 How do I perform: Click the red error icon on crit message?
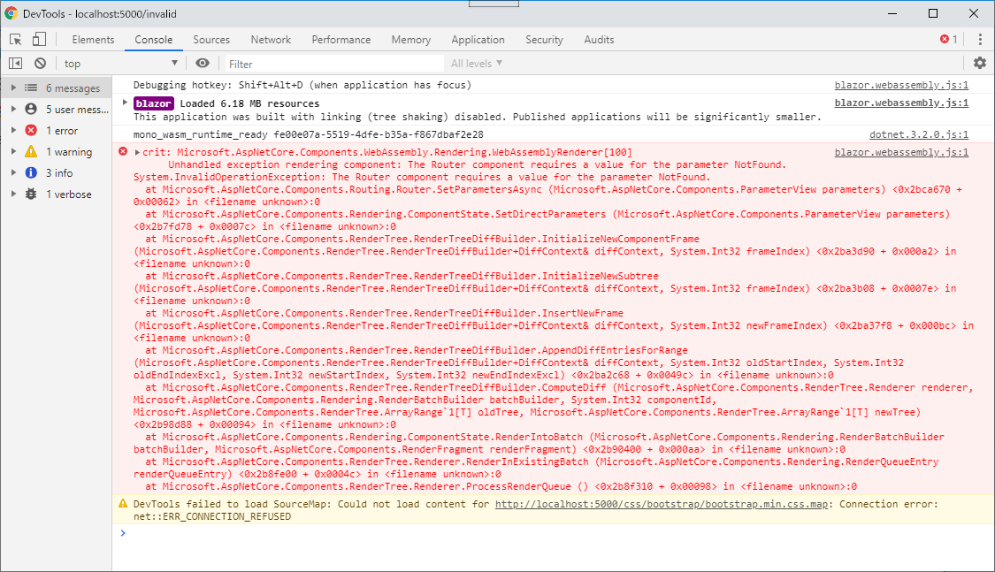pyautogui.click(x=123, y=151)
